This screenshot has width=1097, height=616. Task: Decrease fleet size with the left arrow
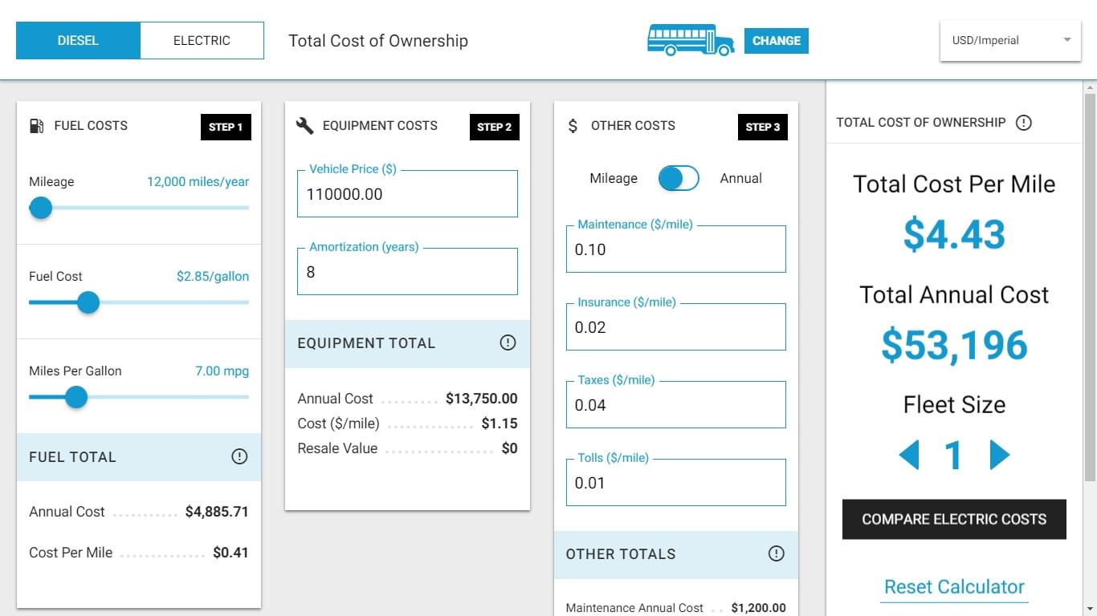[909, 455]
